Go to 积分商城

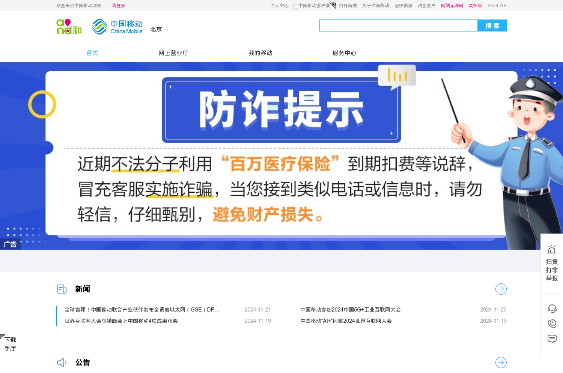click(x=348, y=6)
